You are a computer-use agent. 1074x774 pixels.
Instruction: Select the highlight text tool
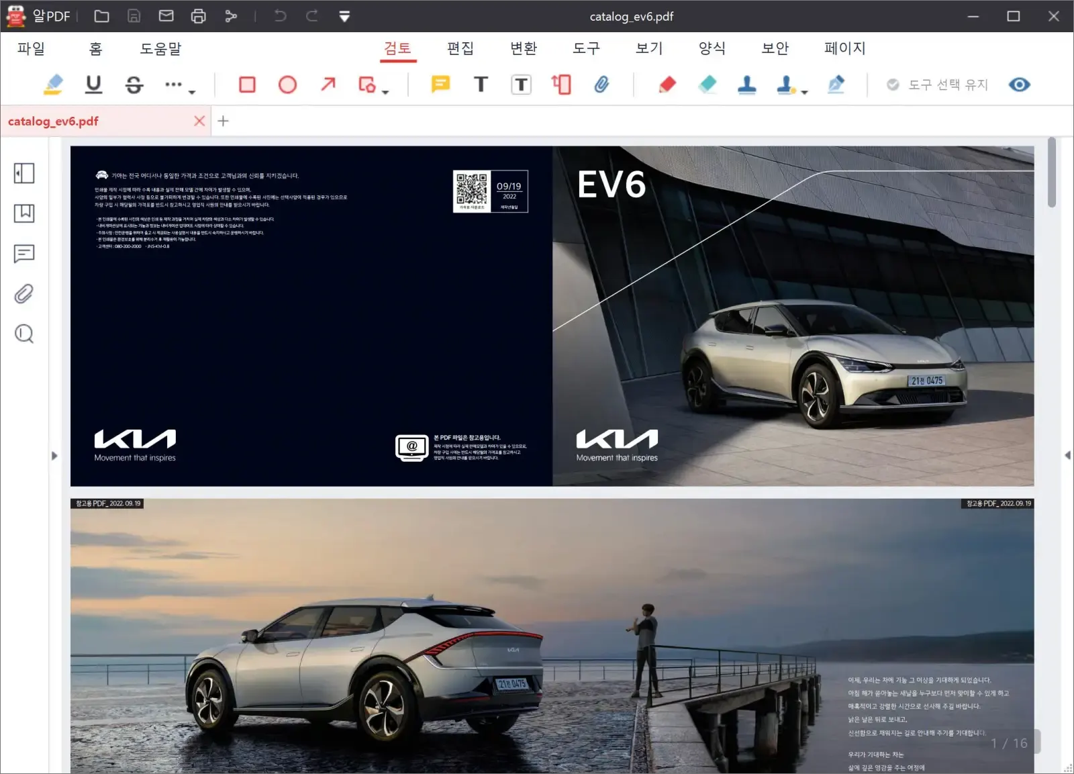[53, 85]
